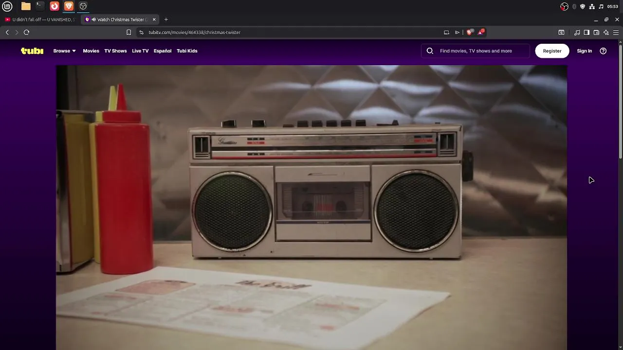
Task: Open the Linux Mint start menu
Action: click(x=7, y=6)
